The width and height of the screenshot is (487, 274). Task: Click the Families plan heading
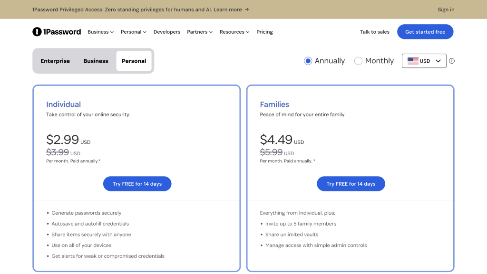pyautogui.click(x=274, y=104)
